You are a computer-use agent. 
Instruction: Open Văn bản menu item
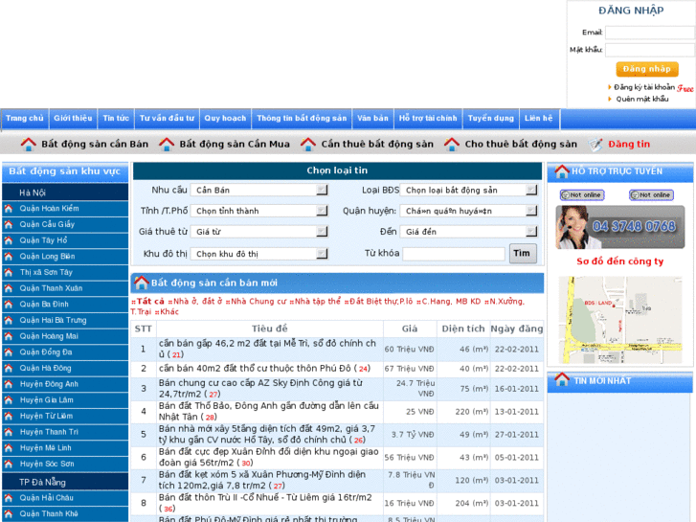click(372, 118)
